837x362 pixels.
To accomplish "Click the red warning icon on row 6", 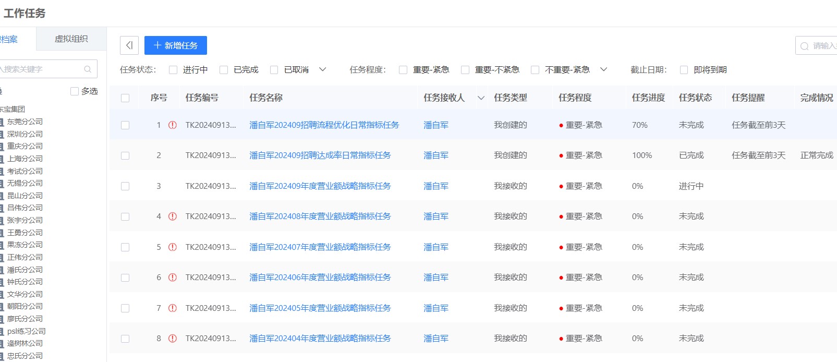I will [173, 277].
